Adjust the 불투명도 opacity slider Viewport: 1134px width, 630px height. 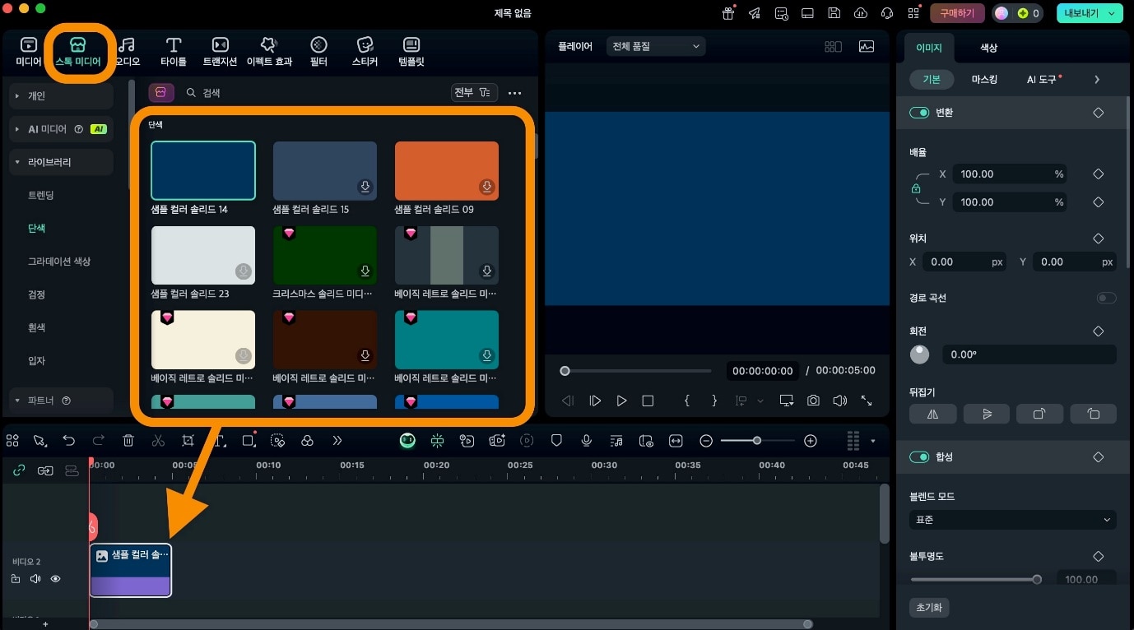point(975,580)
